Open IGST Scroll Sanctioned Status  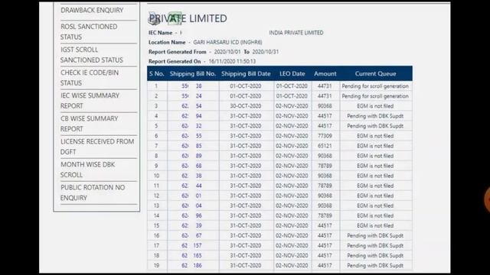[x=92, y=55]
